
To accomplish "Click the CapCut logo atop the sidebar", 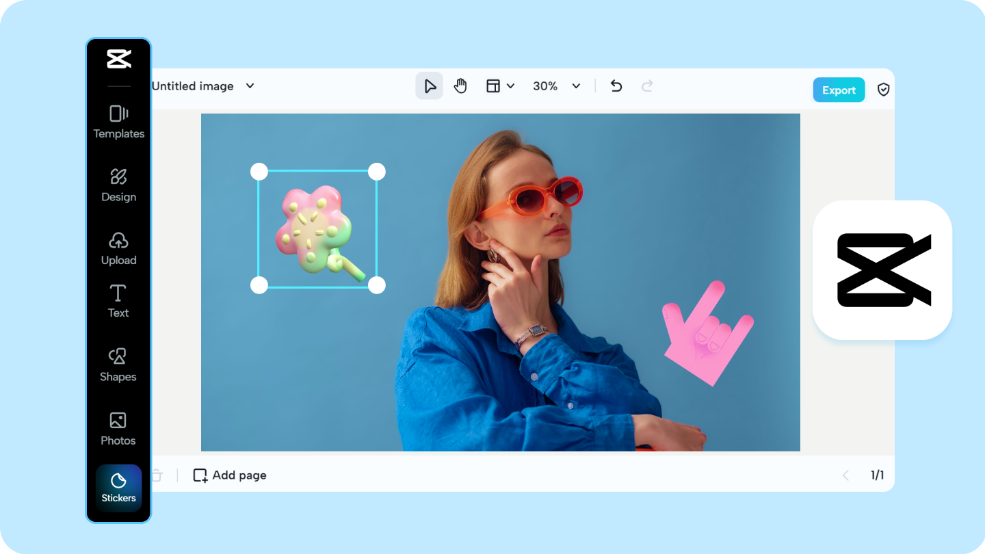I will click(118, 59).
